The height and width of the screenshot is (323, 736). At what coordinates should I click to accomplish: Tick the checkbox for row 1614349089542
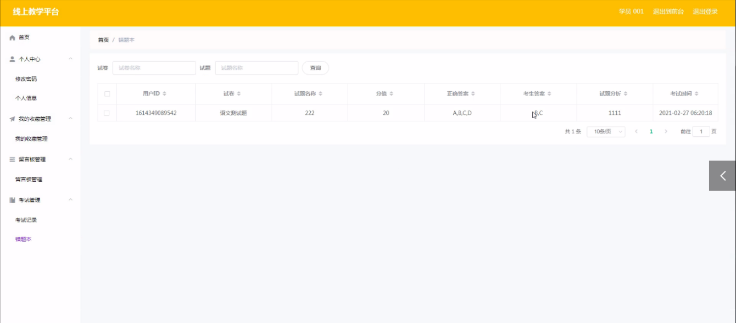coord(107,113)
